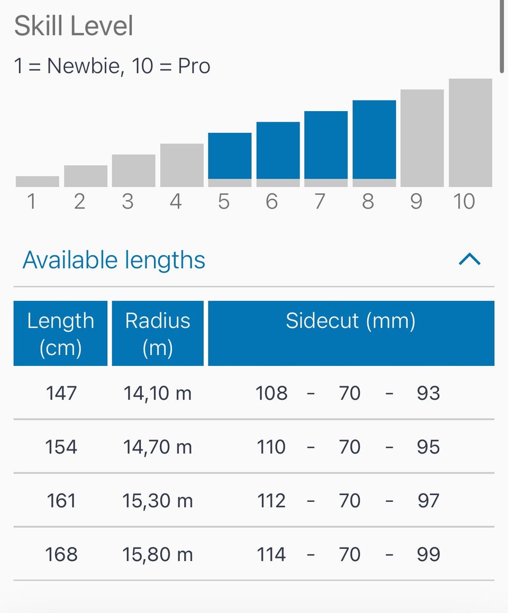
Task: Click sidecut tail width value 99
Action: point(428,554)
